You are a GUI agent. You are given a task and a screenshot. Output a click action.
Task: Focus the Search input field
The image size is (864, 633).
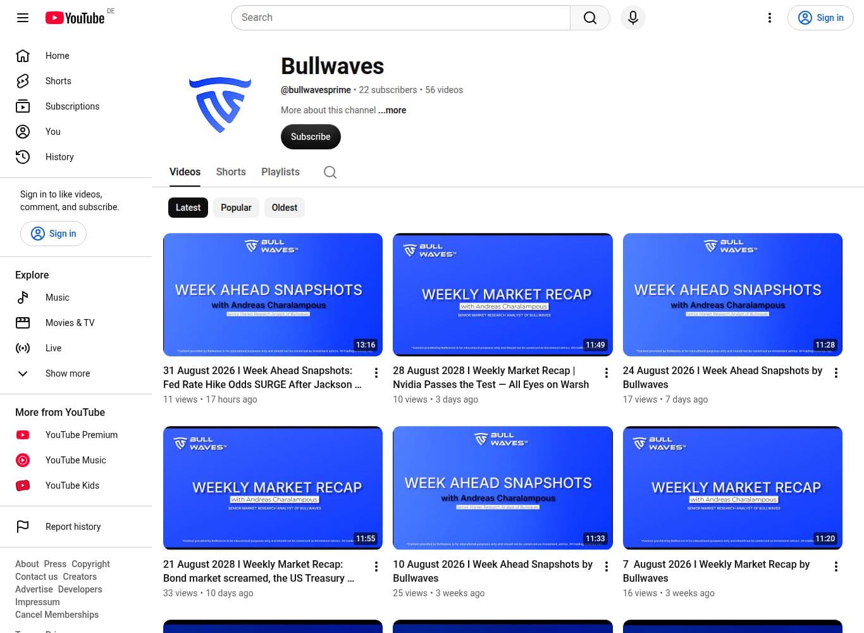401,18
